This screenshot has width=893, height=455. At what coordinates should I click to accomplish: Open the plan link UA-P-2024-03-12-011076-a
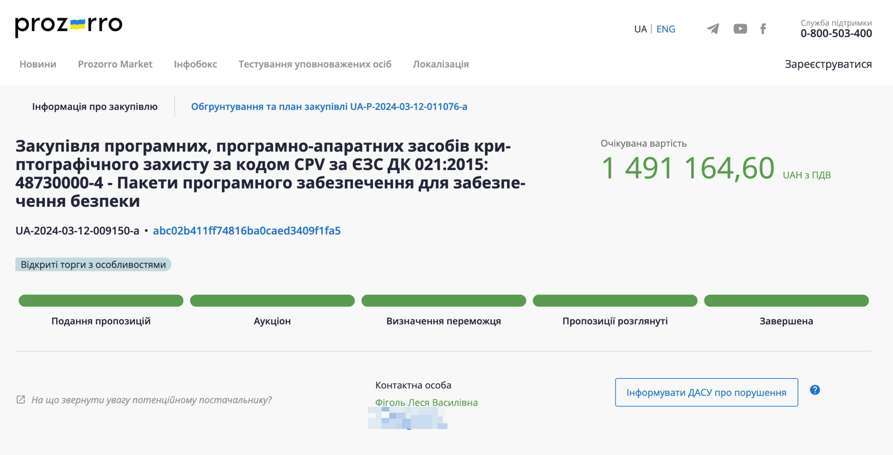click(330, 107)
